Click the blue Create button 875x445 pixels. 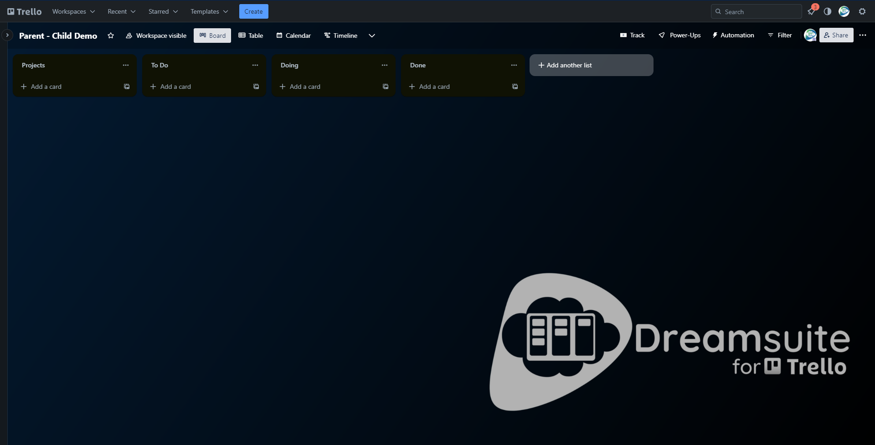pos(253,11)
